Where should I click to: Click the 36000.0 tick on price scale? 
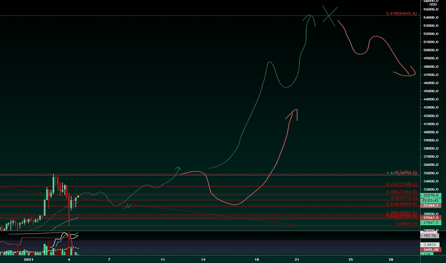(x=431, y=164)
